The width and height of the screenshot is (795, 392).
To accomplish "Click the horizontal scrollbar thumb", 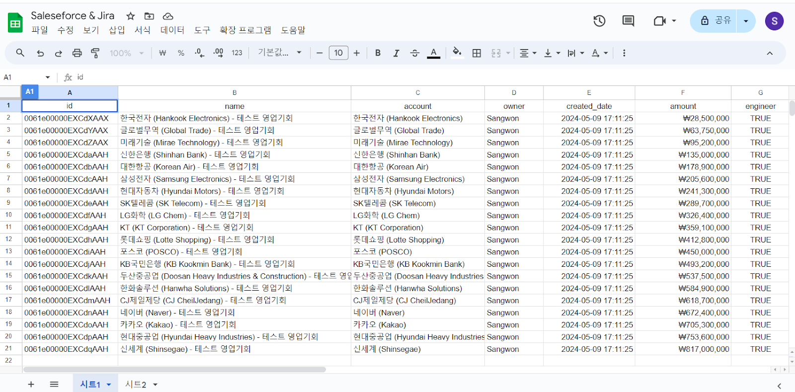I will point(174,370).
